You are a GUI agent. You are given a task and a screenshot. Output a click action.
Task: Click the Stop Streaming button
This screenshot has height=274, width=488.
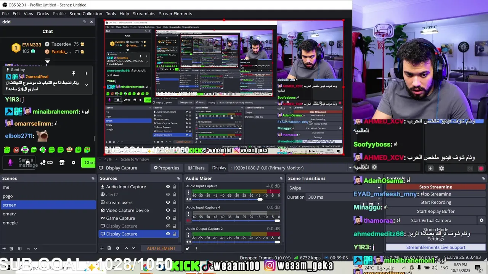click(436, 187)
